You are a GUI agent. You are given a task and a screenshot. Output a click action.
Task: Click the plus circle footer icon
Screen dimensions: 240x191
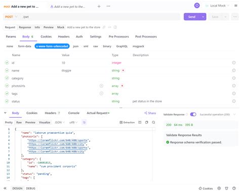pos(219,188)
